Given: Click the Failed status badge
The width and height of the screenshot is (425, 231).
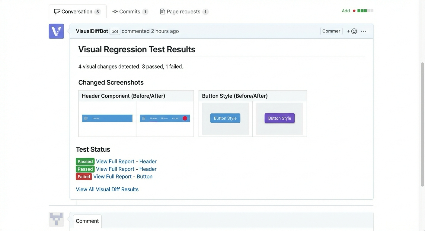Looking at the screenshot, I should 84,177.
